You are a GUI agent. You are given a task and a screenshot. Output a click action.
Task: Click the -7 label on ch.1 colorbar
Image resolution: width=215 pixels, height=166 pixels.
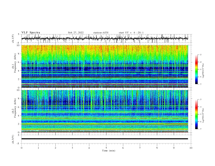pos(200,84)
